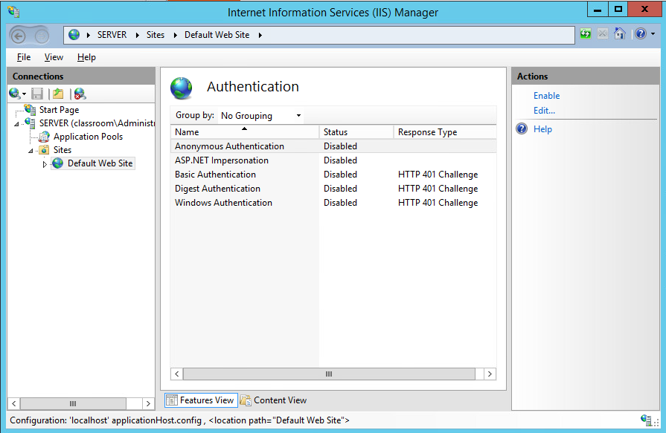Screen dimensions: 666x433
Task: Open the File menu
Action: (24, 57)
